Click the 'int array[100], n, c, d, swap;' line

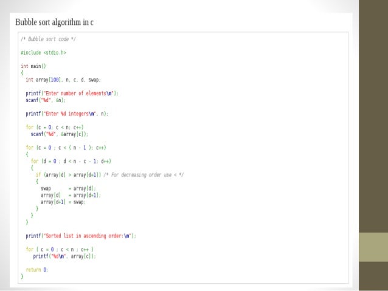[x=63, y=80]
